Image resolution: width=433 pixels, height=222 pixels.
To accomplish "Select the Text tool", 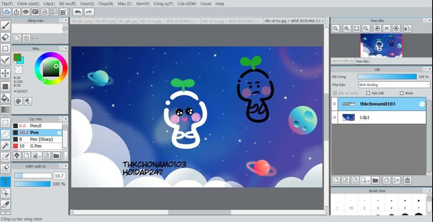I will pyautogui.click(x=5, y=181).
